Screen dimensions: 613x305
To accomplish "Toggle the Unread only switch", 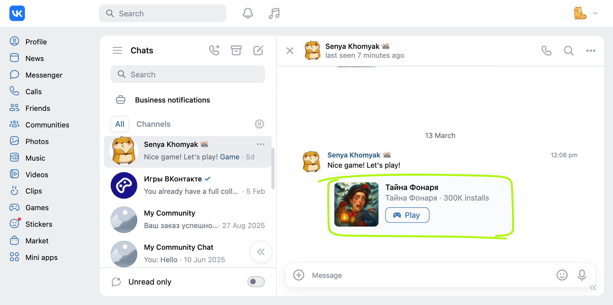I will pyautogui.click(x=256, y=282).
